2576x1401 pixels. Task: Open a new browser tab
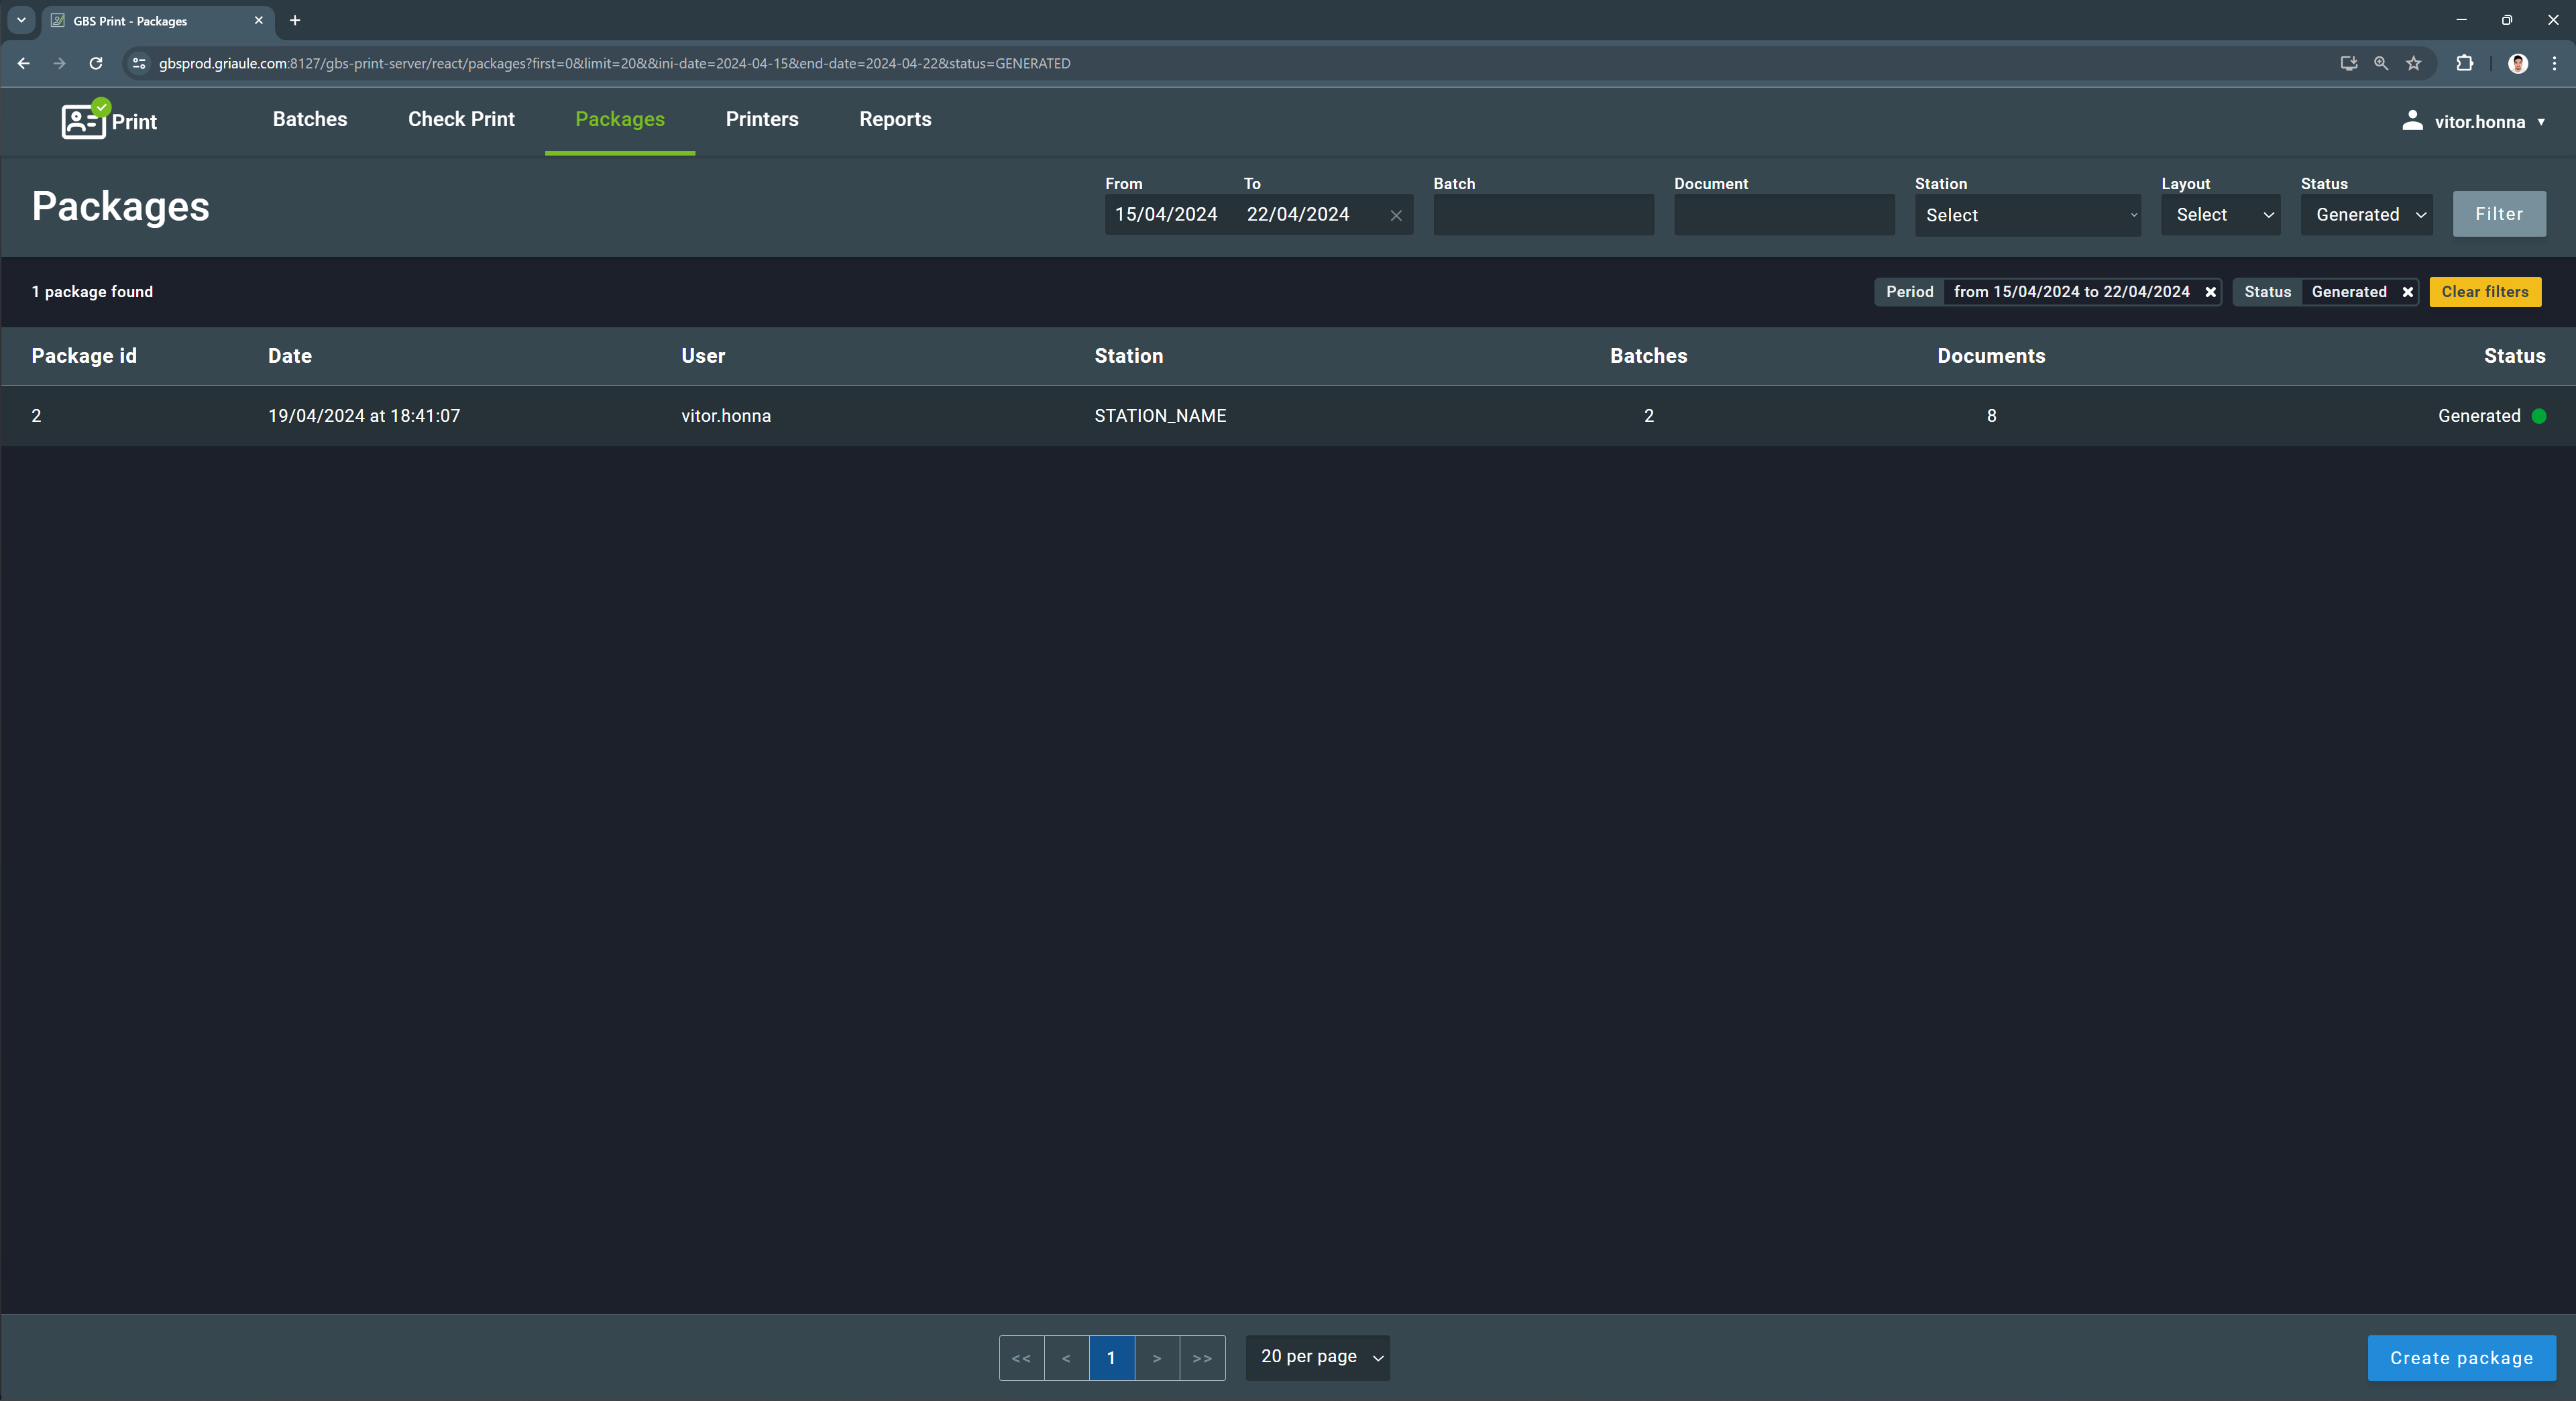pyautogui.click(x=295, y=20)
